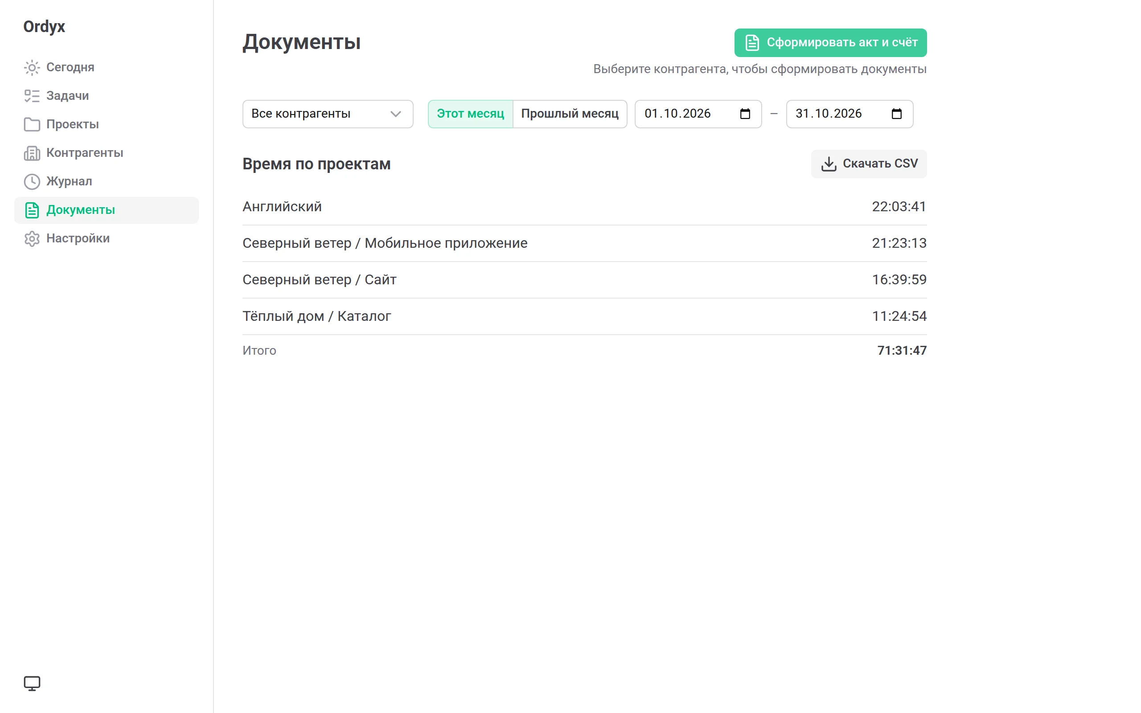
Task: Expand the Все контрагенты chevron
Action: click(396, 114)
